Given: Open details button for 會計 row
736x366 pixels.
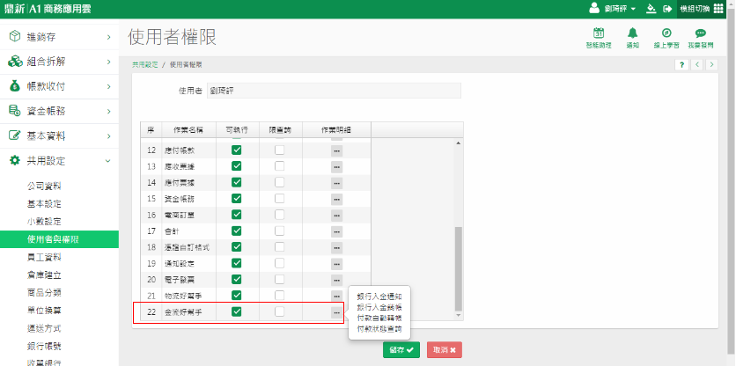Looking at the screenshot, I should pos(336,231).
